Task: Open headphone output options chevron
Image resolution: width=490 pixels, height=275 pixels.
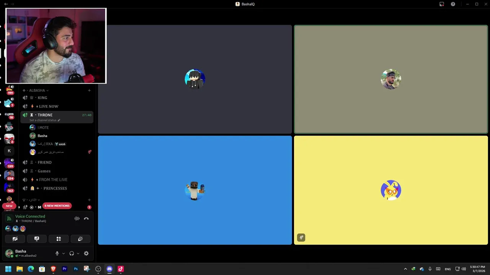Action: click(x=78, y=253)
